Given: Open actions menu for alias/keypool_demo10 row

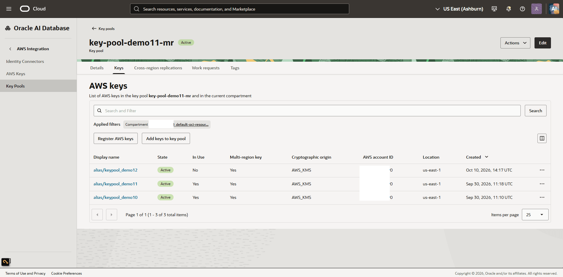Looking at the screenshot, I should tap(542, 197).
